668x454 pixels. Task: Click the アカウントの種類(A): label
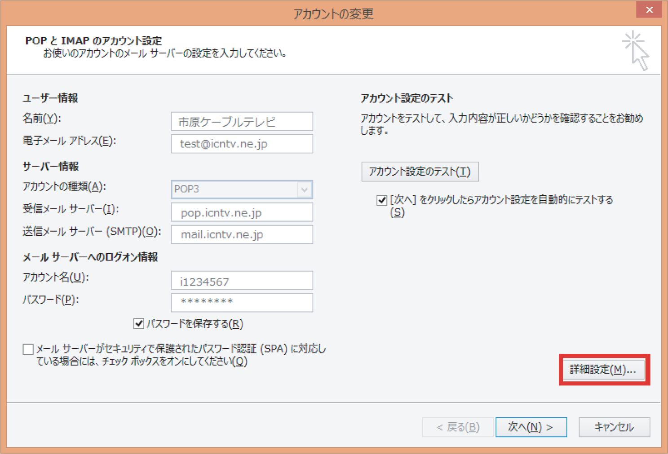click(65, 186)
